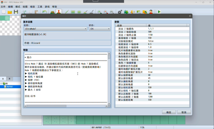This screenshot has height=129, width=214.
Task: Click the Open Project folder icon
Action: pyautogui.click(x=10, y=12)
